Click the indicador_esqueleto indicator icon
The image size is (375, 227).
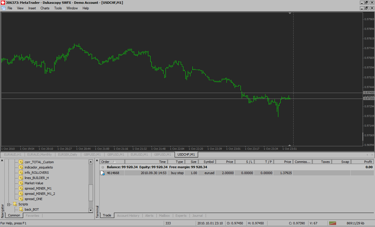pyautogui.click(x=21, y=167)
